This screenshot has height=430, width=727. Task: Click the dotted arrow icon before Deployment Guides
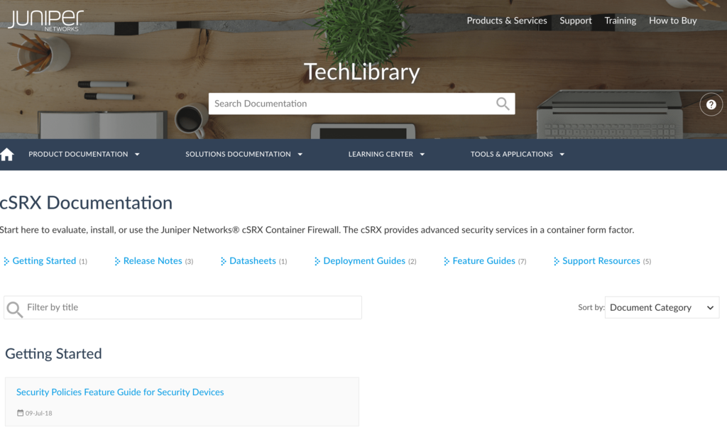(317, 261)
